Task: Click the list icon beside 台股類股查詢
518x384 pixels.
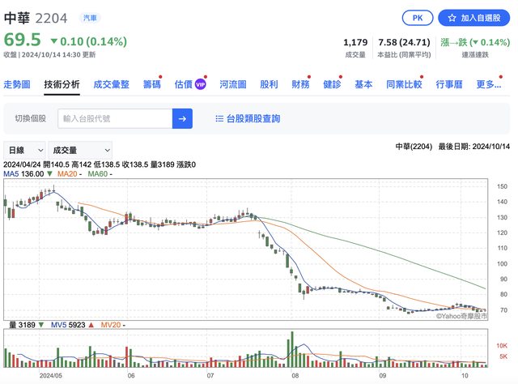Action: (219, 118)
